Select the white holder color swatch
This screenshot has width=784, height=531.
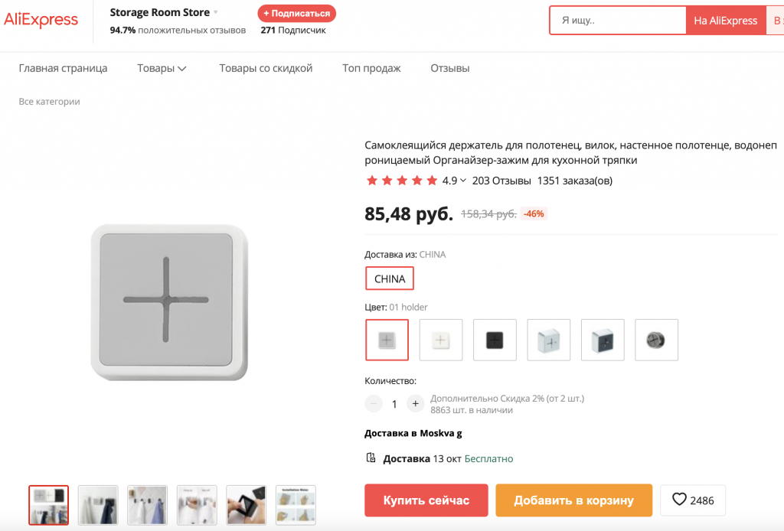tap(441, 340)
